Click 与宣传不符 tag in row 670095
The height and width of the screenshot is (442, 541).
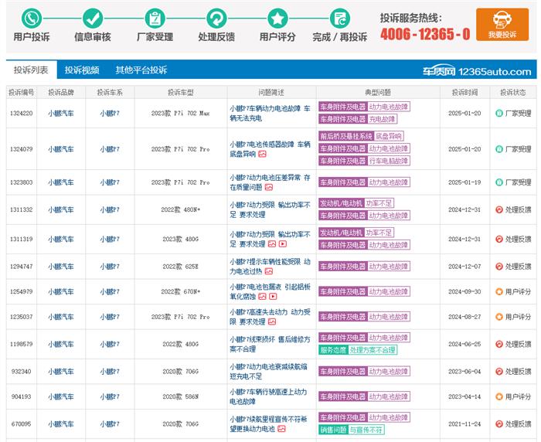click(366, 430)
